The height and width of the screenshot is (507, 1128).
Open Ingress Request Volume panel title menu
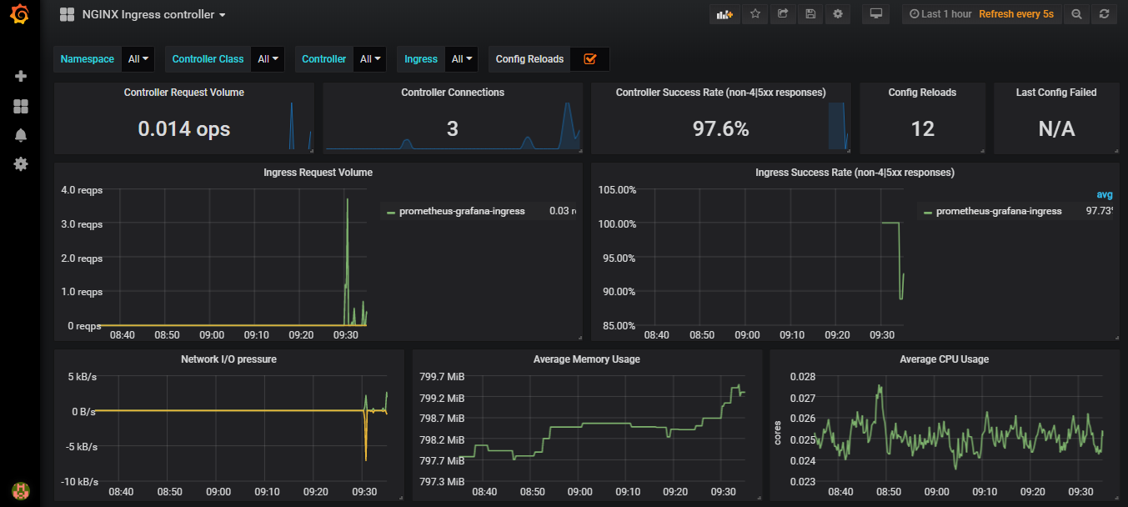318,173
